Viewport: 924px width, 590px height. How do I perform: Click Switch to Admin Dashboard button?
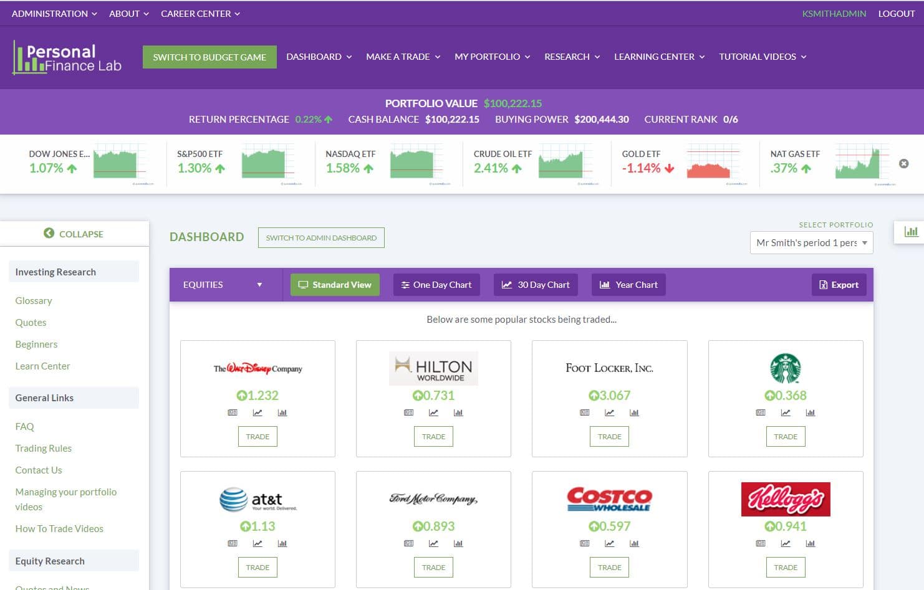[321, 237]
